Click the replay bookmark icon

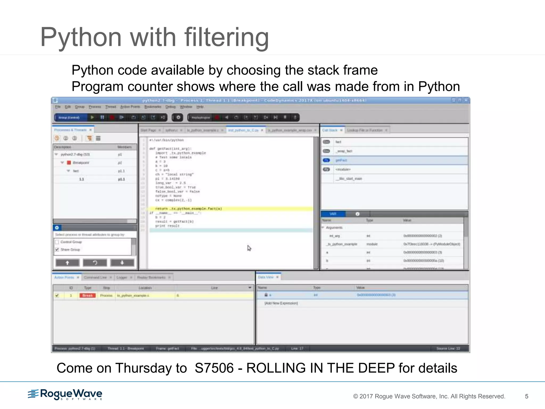tap(285, 117)
